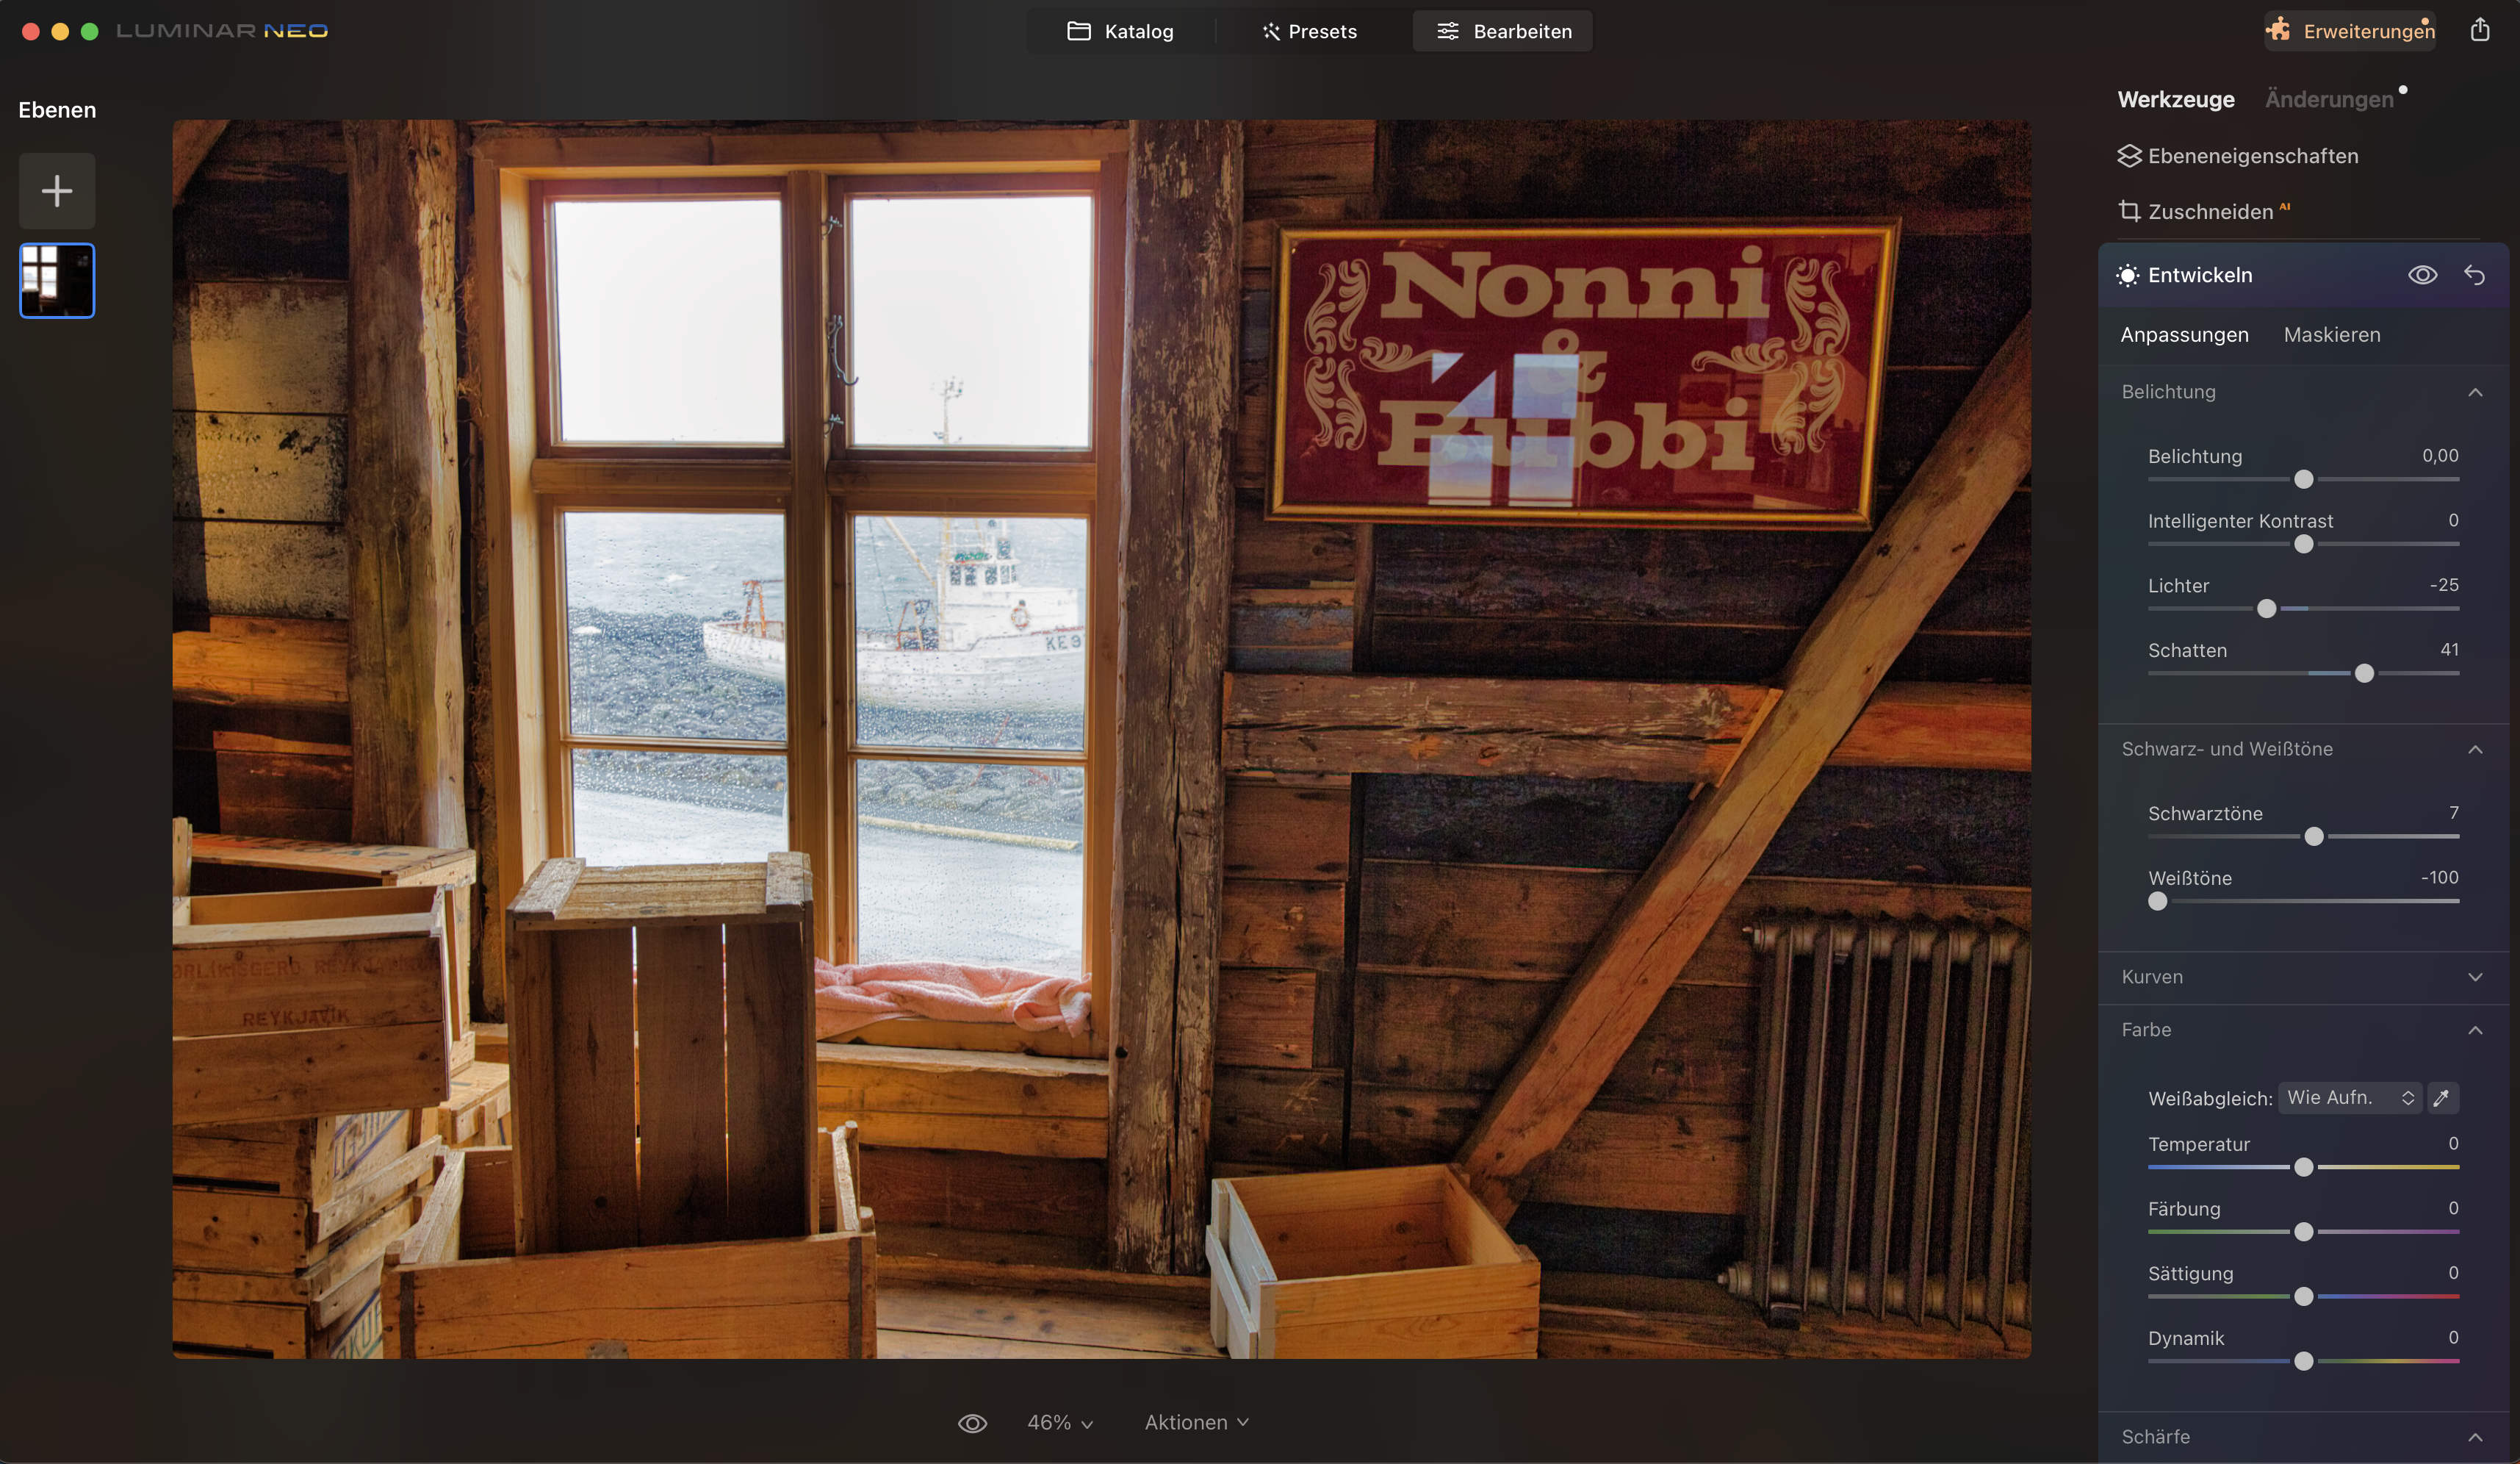Click the Entwickeln sun icon

point(2128,275)
